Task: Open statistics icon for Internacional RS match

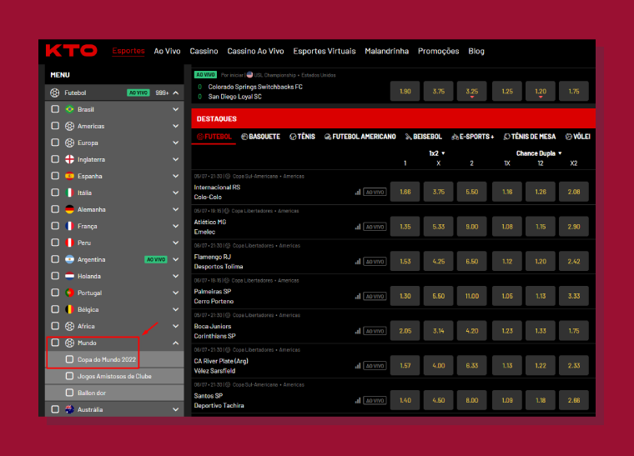Action: point(358,193)
